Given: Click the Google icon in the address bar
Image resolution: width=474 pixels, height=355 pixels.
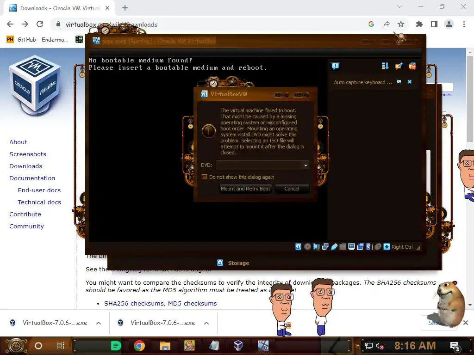Looking at the screenshot, I should point(371,24).
